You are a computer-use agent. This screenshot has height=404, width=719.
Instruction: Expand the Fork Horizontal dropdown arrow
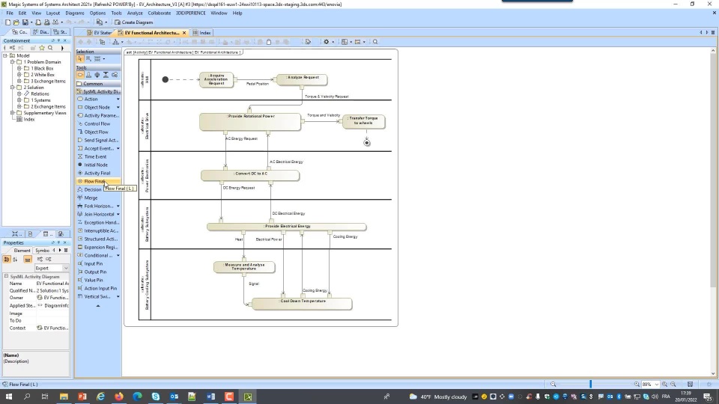(x=118, y=206)
